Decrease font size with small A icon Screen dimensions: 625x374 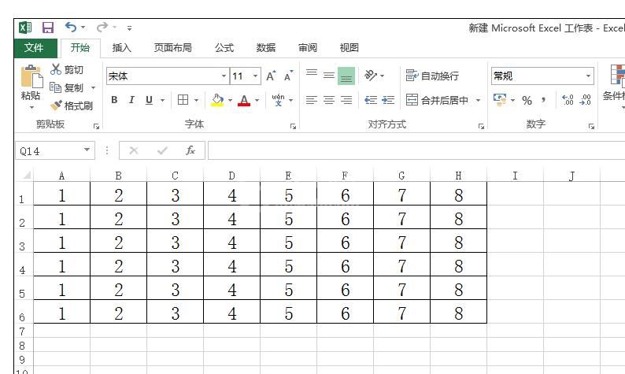point(288,76)
